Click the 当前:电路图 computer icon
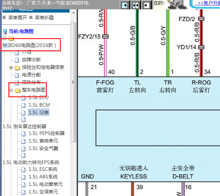Screen dimensions: 220x196 coord(5,32)
